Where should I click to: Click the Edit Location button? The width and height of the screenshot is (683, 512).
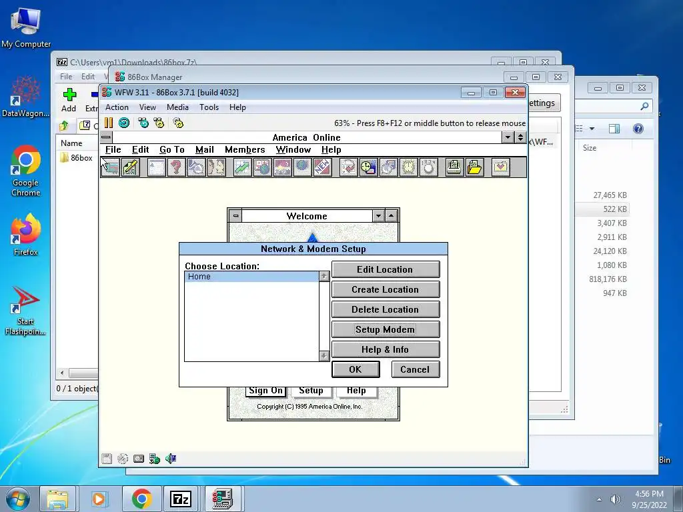[x=386, y=269]
